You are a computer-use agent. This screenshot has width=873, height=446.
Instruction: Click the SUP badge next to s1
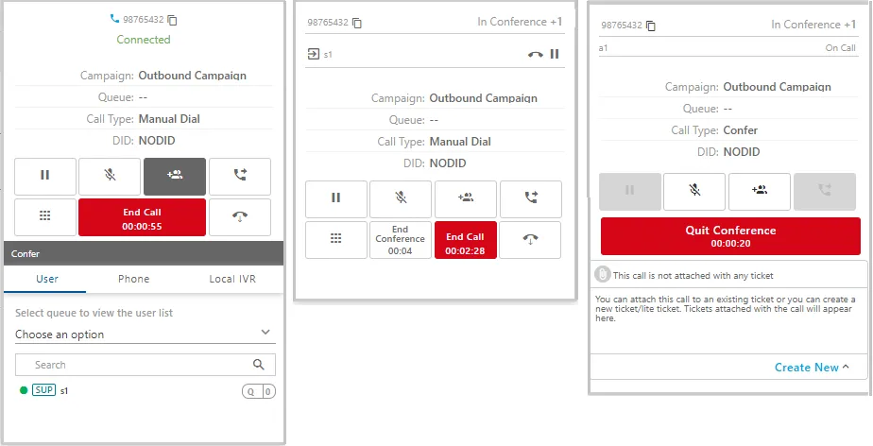click(x=44, y=390)
